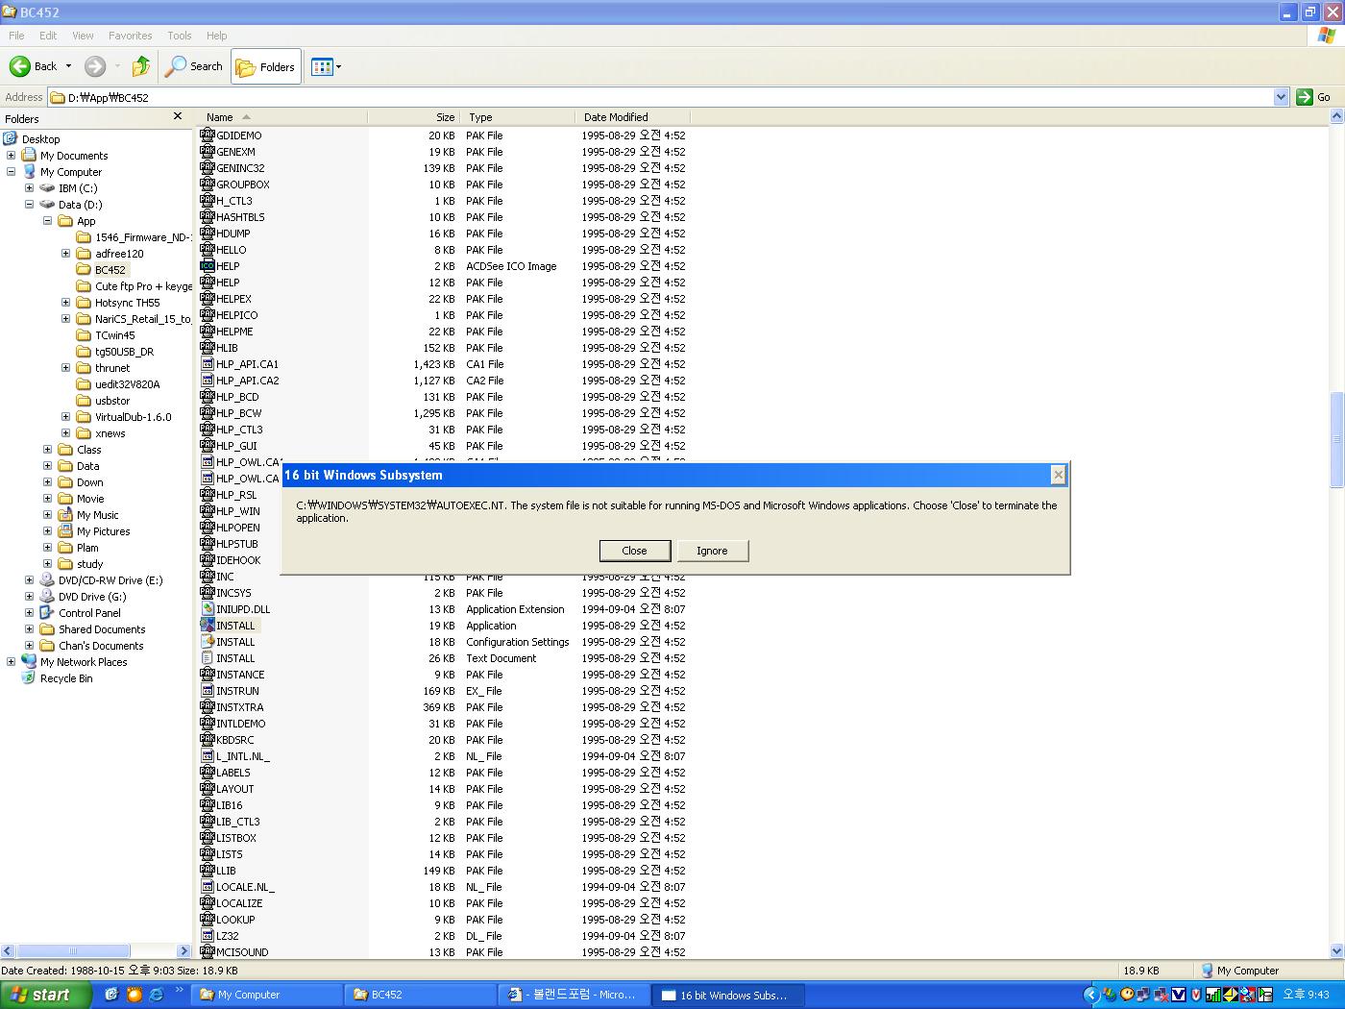Screen dimensions: 1345x1009
Task: Expand the VirtualDub-1.6.0 folder node
Action: coord(66,417)
